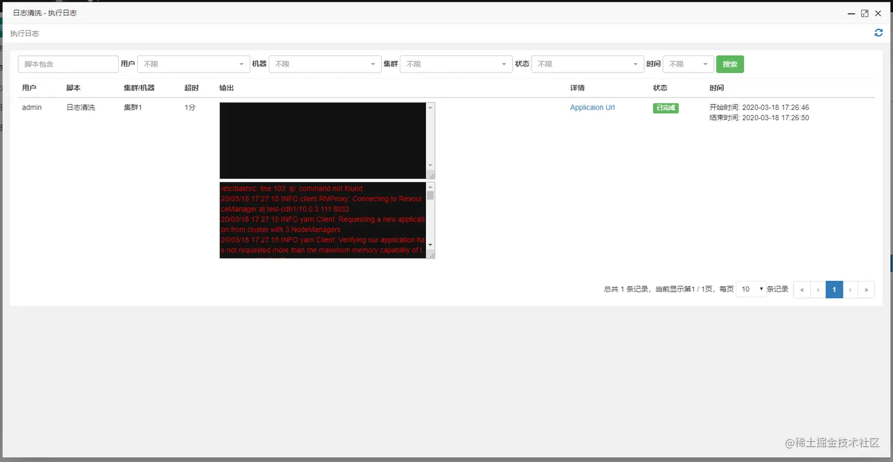Go to first page with « button
Viewport: 893px width, 462px height.
click(x=802, y=290)
